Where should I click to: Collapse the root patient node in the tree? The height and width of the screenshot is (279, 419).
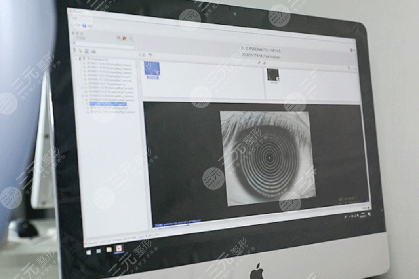76,58
